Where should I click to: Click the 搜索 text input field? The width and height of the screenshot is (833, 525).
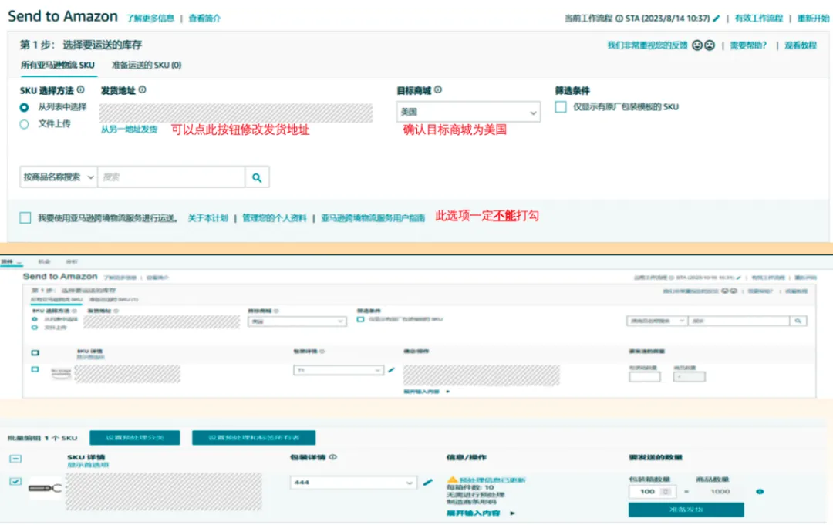(x=171, y=177)
